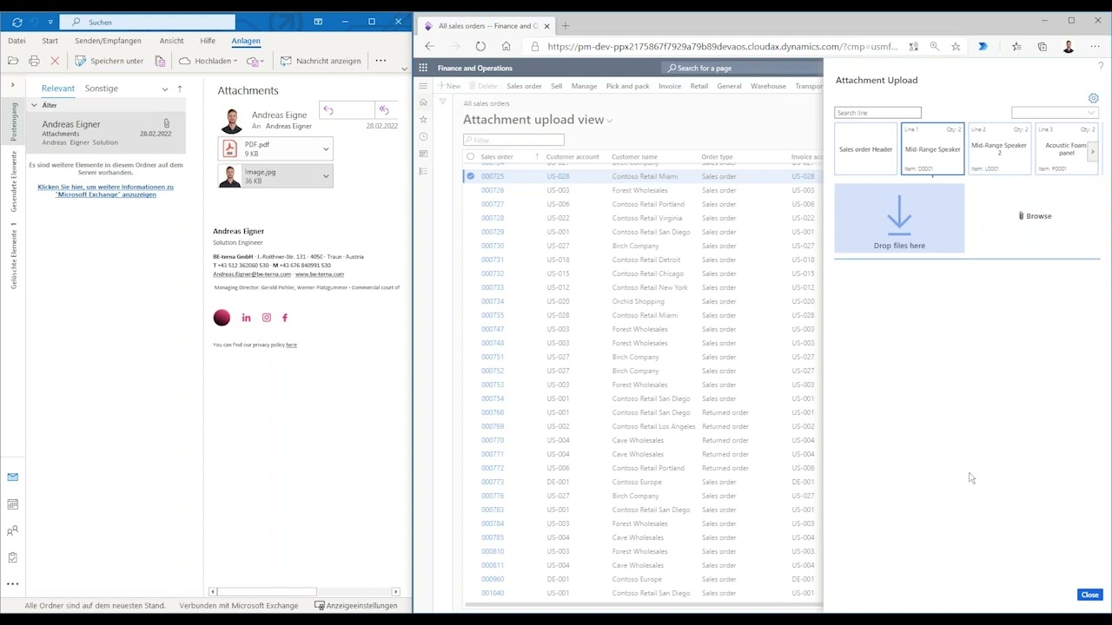Select the Sales order Header card

866,149
